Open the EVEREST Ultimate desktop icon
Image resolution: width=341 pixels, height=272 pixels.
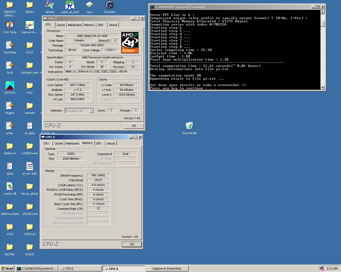point(10,8)
